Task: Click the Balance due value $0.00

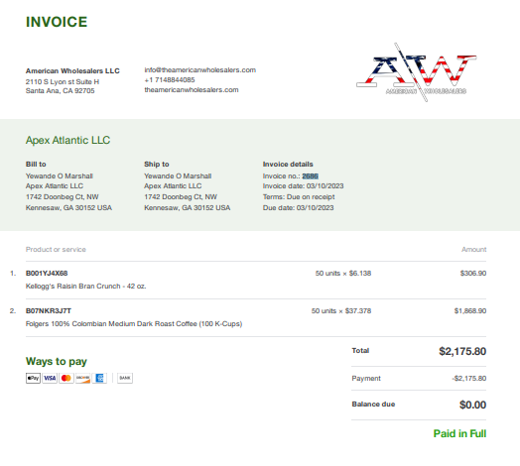Action: click(x=473, y=405)
